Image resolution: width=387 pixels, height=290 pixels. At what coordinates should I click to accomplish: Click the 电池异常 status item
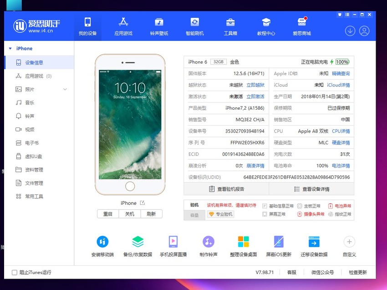click(x=340, y=206)
